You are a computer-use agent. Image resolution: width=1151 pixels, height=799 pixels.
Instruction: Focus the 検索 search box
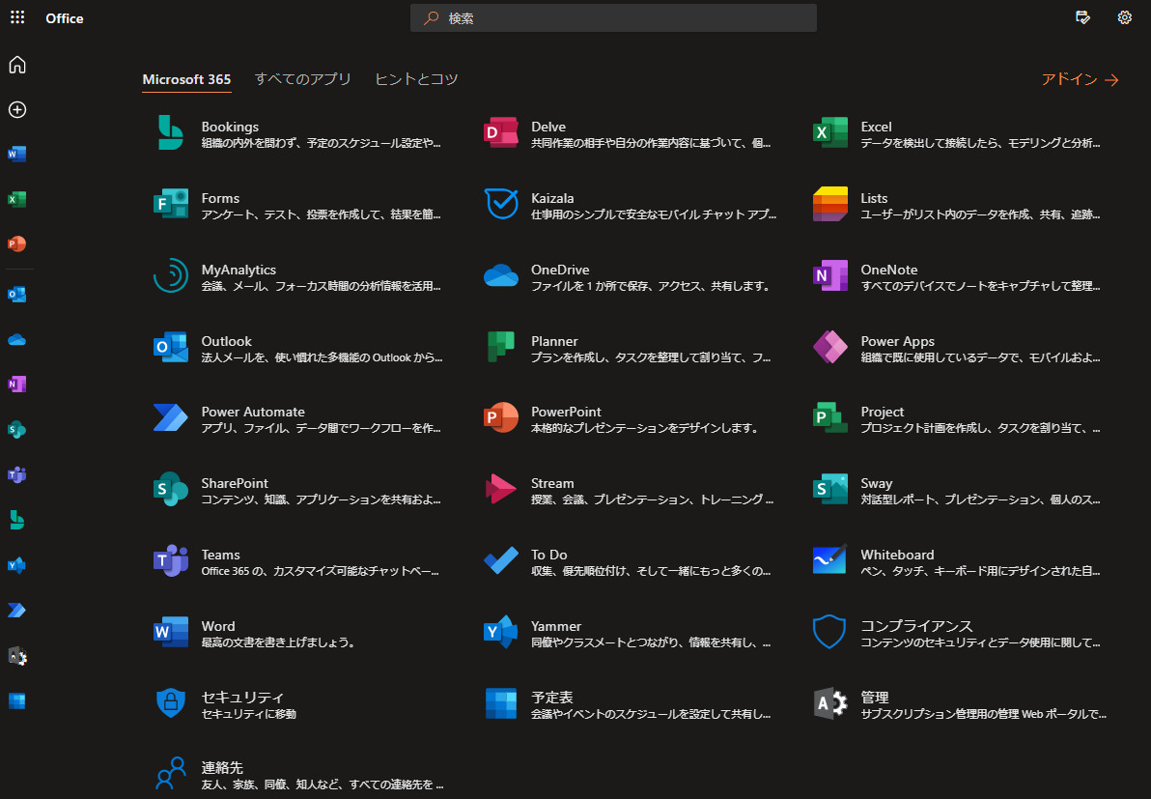613,18
